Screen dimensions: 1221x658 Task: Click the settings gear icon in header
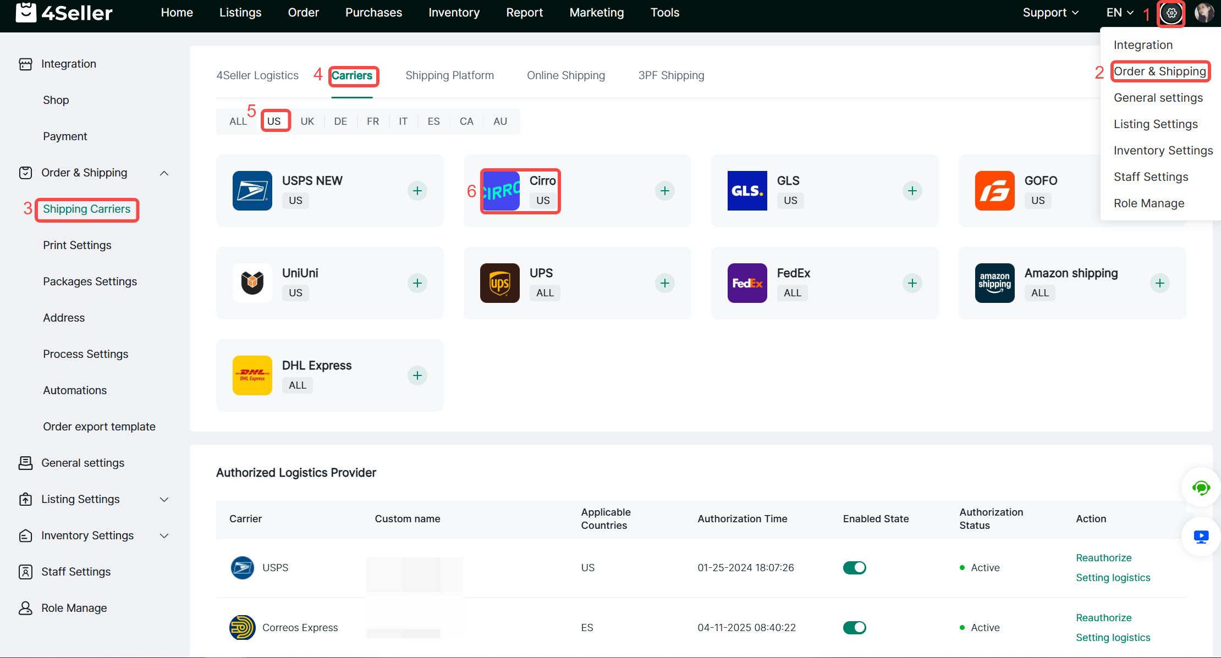[1171, 13]
